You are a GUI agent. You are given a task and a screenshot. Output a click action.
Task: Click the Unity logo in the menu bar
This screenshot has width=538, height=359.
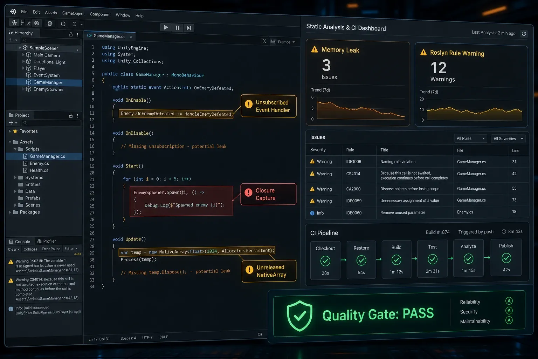[x=13, y=12]
